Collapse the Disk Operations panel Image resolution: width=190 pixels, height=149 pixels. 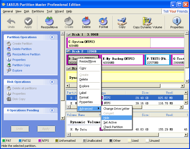[52, 82]
